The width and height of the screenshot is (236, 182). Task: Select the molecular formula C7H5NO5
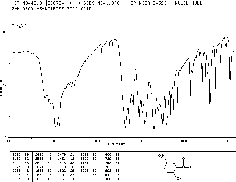tap(20, 26)
